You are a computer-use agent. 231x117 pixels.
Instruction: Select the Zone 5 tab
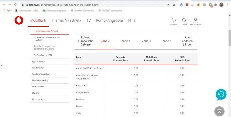[x=167, y=41]
